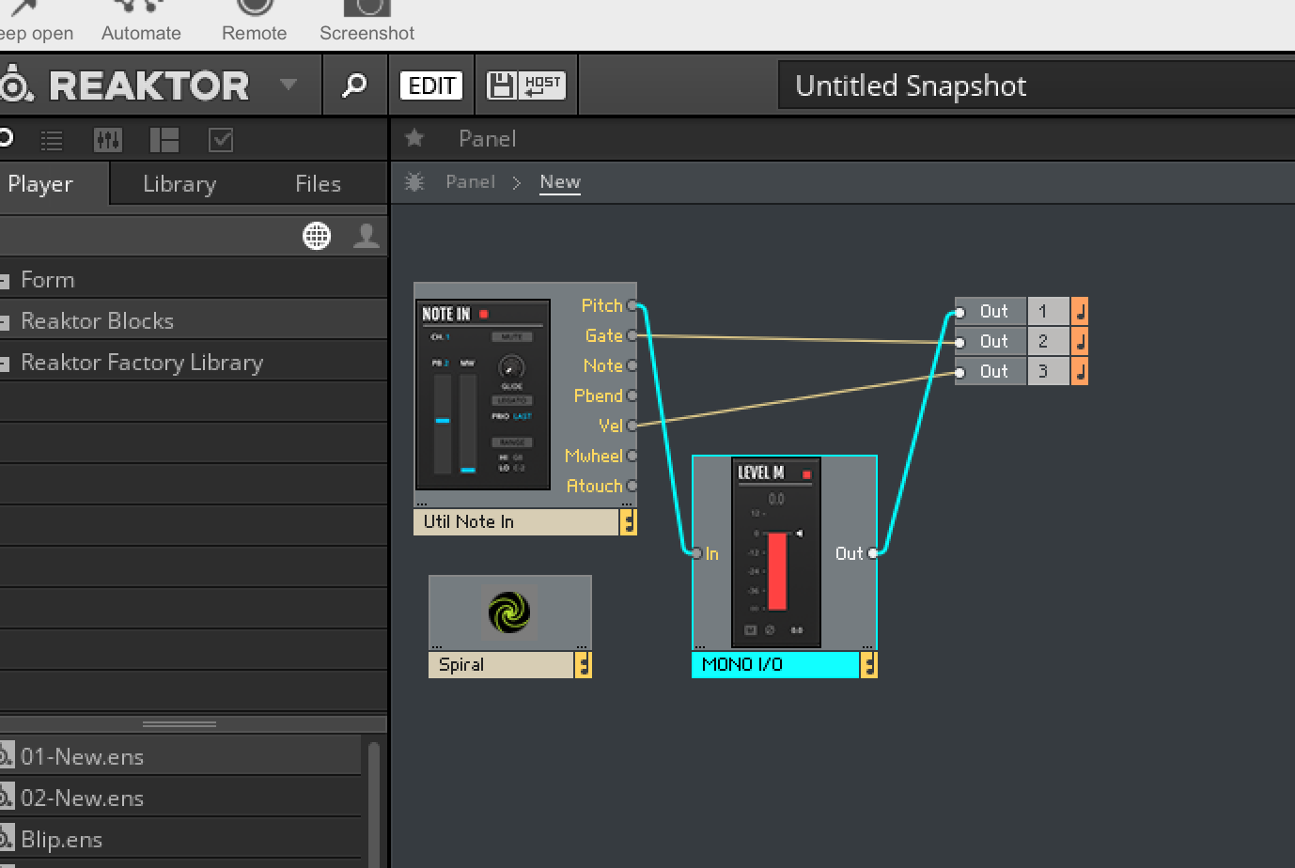Toggle the checkmark icon in sidebar toolbar

(x=221, y=141)
